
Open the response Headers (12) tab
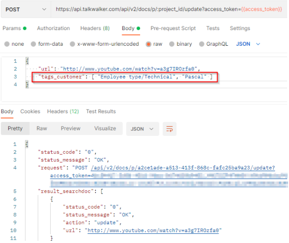63,111
